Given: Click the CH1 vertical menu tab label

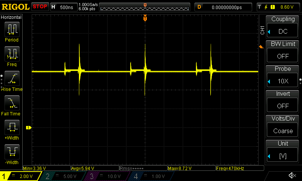Looking at the screenshot, I should (x=262, y=30).
